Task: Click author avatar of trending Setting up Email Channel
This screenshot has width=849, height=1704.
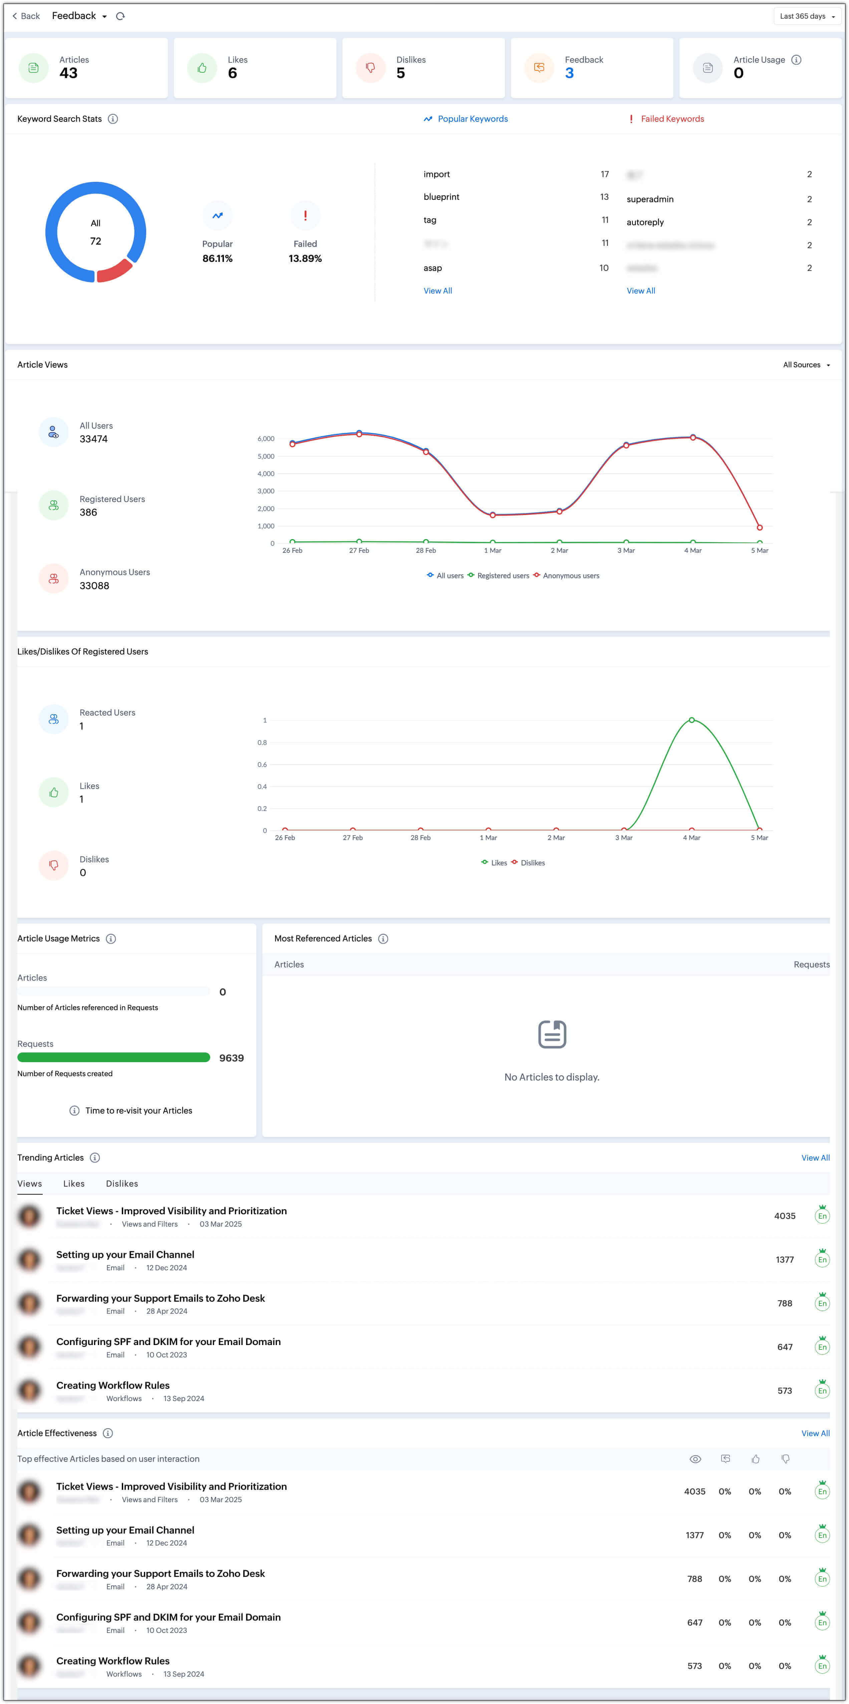Action: 29,1259
